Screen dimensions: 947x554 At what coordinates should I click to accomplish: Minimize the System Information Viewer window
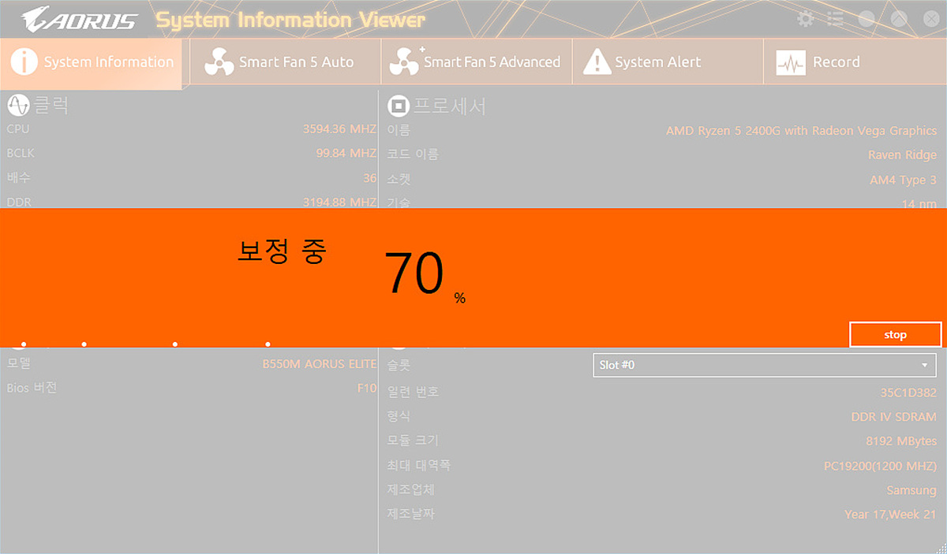(x=867, y=19)
